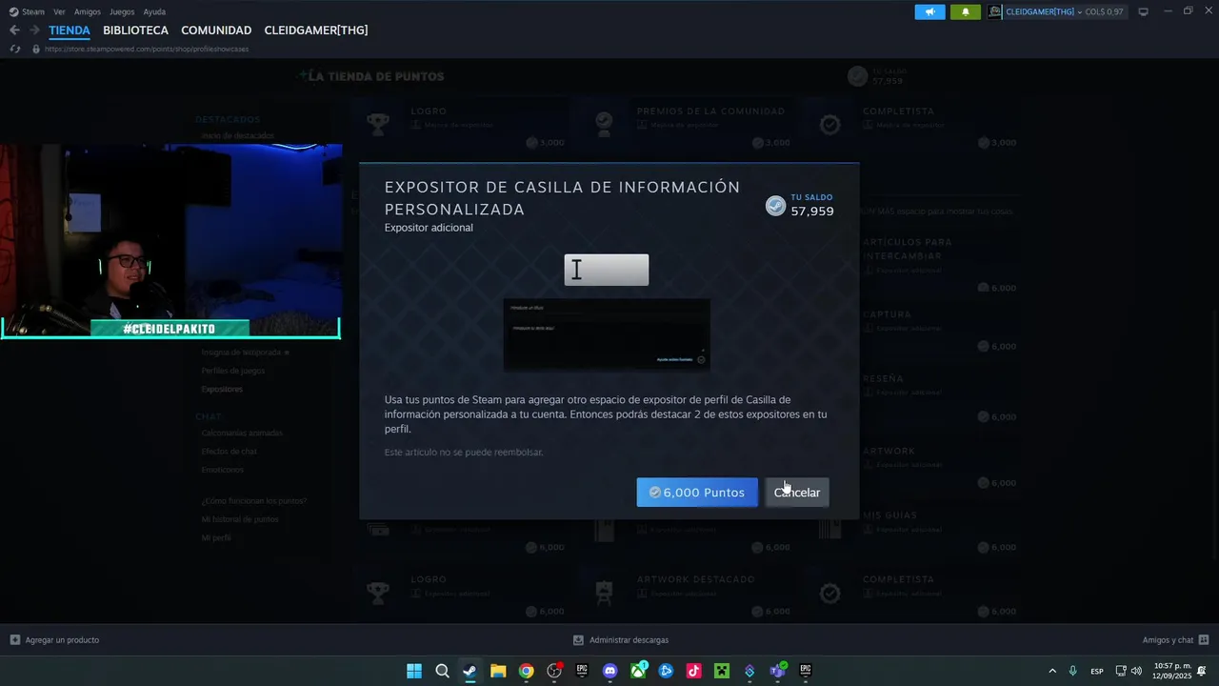Open Amigos y chat panel
1219x686 pixels.
point(1175,640)
